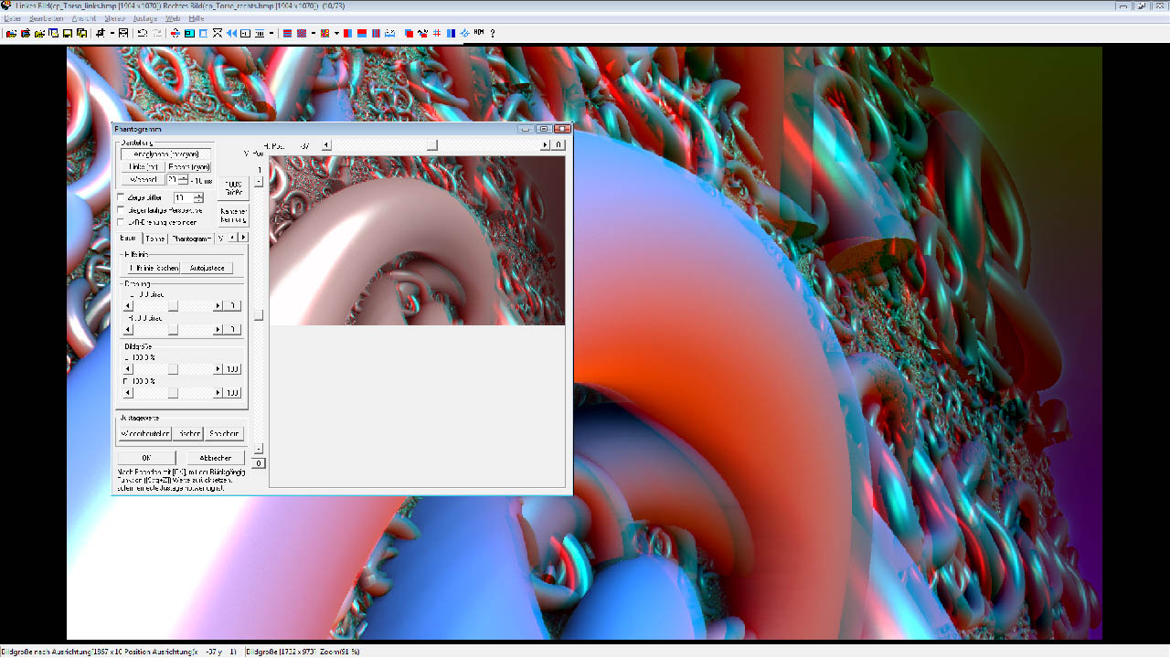Click the blue two-column toolbar icon
Viewport: 1170px width, 658px height.
coord(451,33)
